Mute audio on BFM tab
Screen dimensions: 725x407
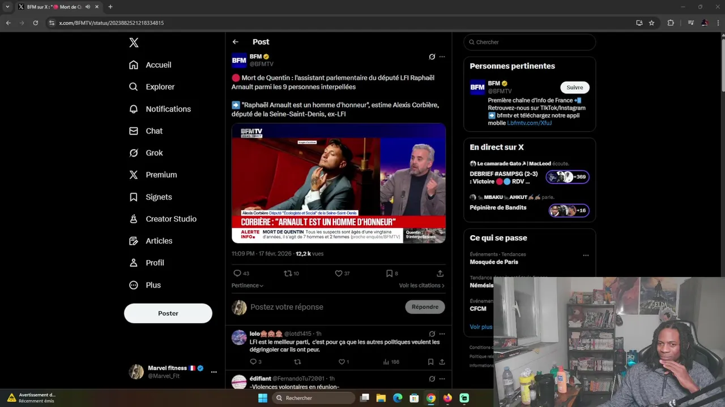click(x=87, y=7)
